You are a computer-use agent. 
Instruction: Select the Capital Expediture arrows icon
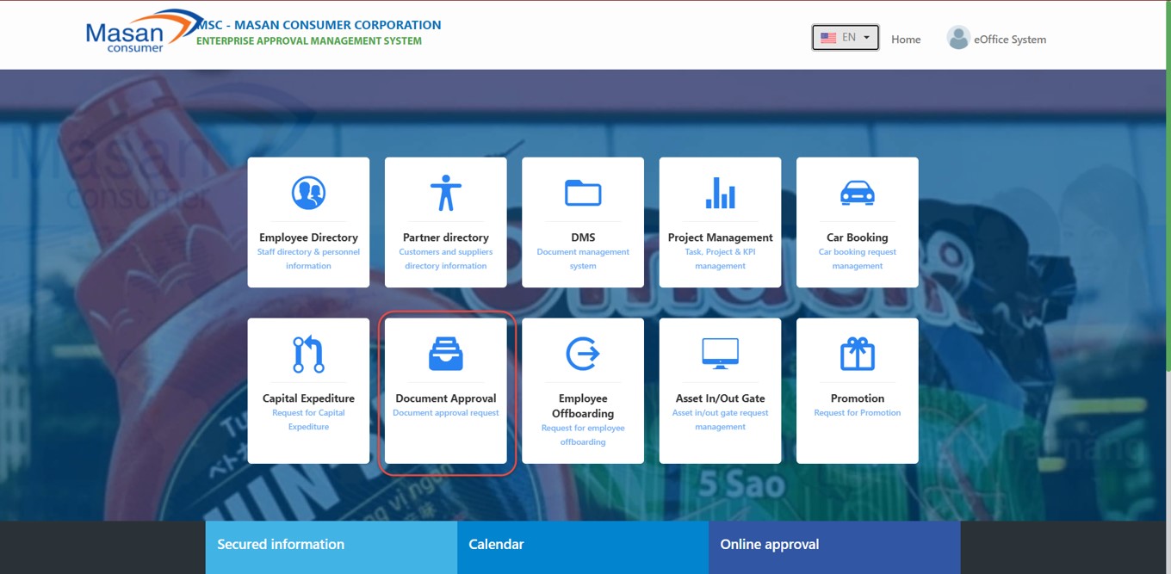tap(308, 354)
